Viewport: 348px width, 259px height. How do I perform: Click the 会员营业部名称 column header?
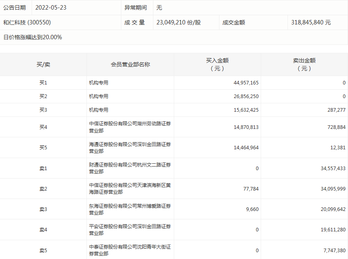click(x=130, y=64)
